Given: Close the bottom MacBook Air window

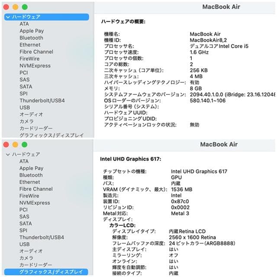Looking at the screenshot, I should [x=6, y=145].
